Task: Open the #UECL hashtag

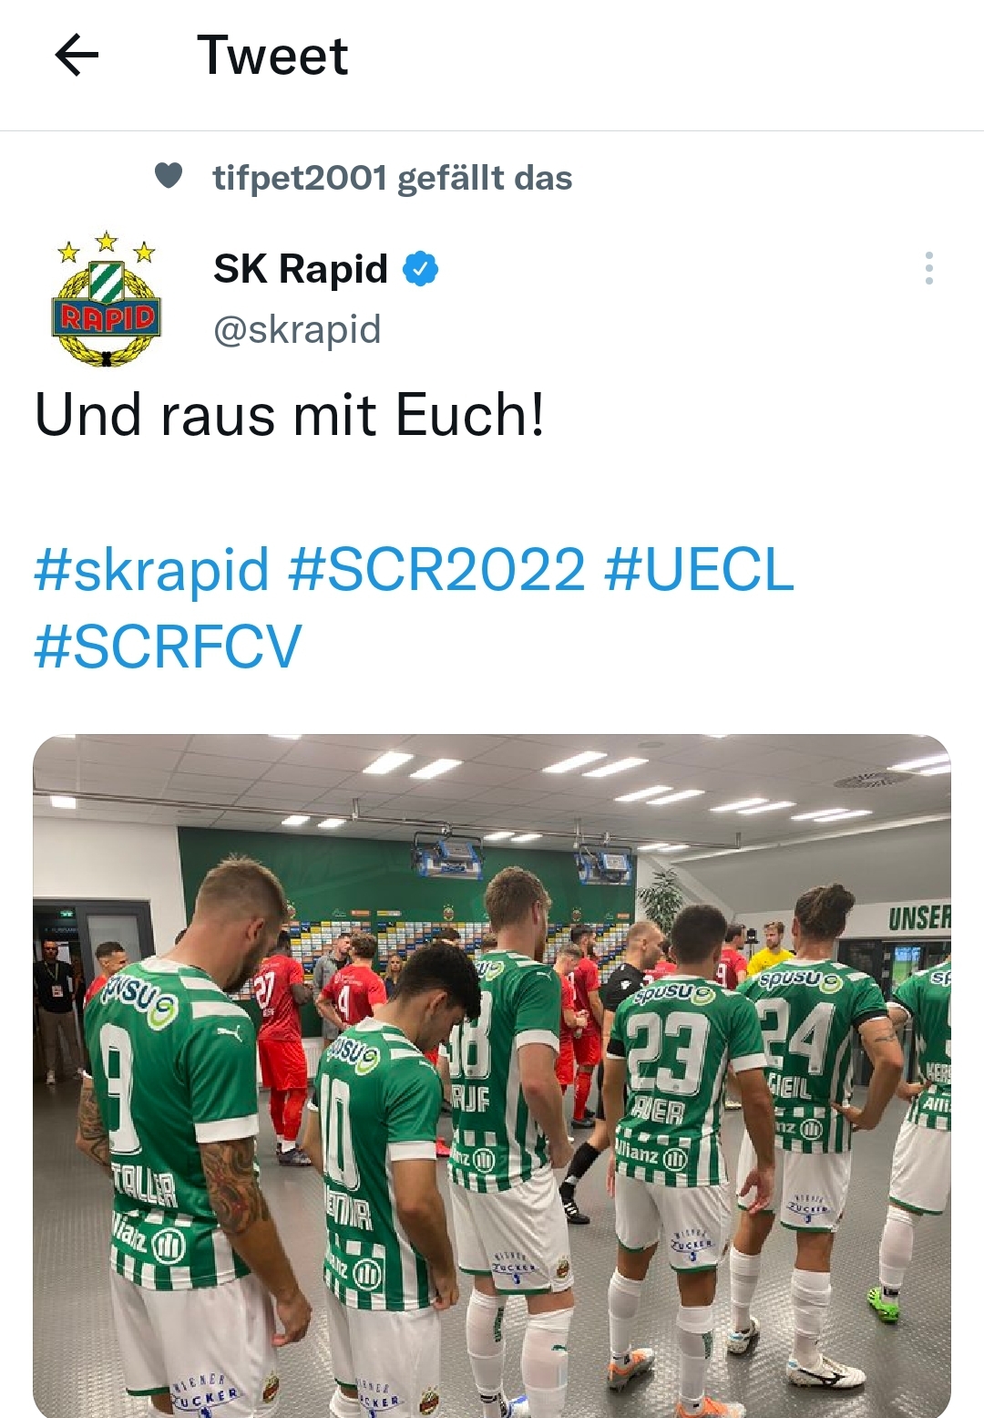Action: [x=699, y=570]
